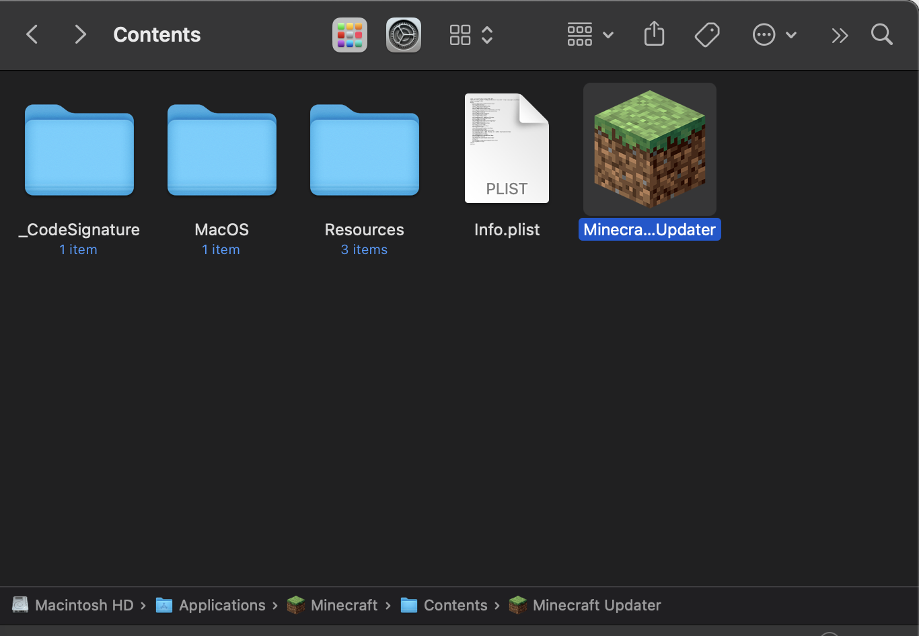Viewport: 919px width, 636px height.
Task: Go back to the previous folder
Action: click(32, 34)
